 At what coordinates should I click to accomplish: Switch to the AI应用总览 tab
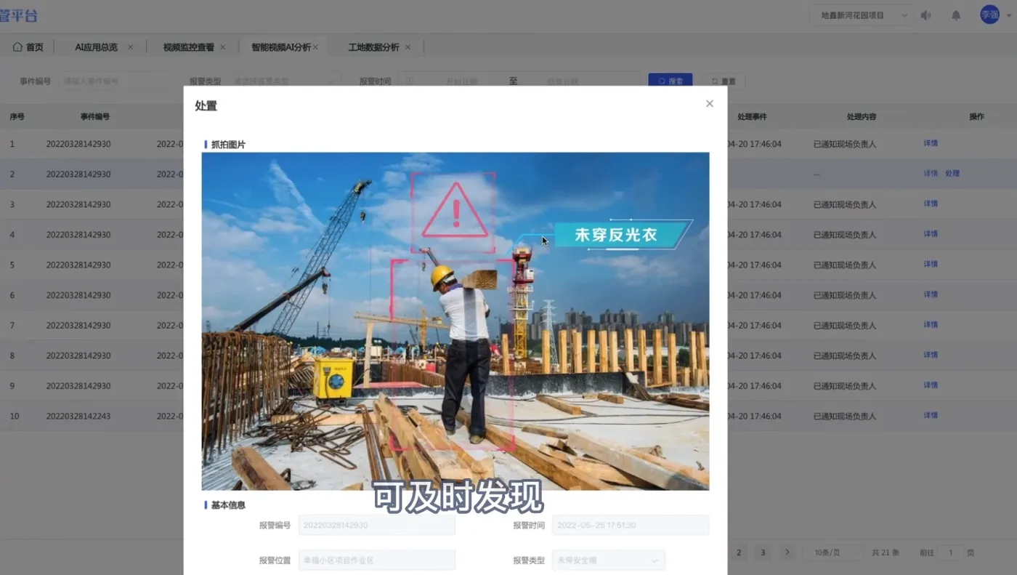[x=96, y=47]
